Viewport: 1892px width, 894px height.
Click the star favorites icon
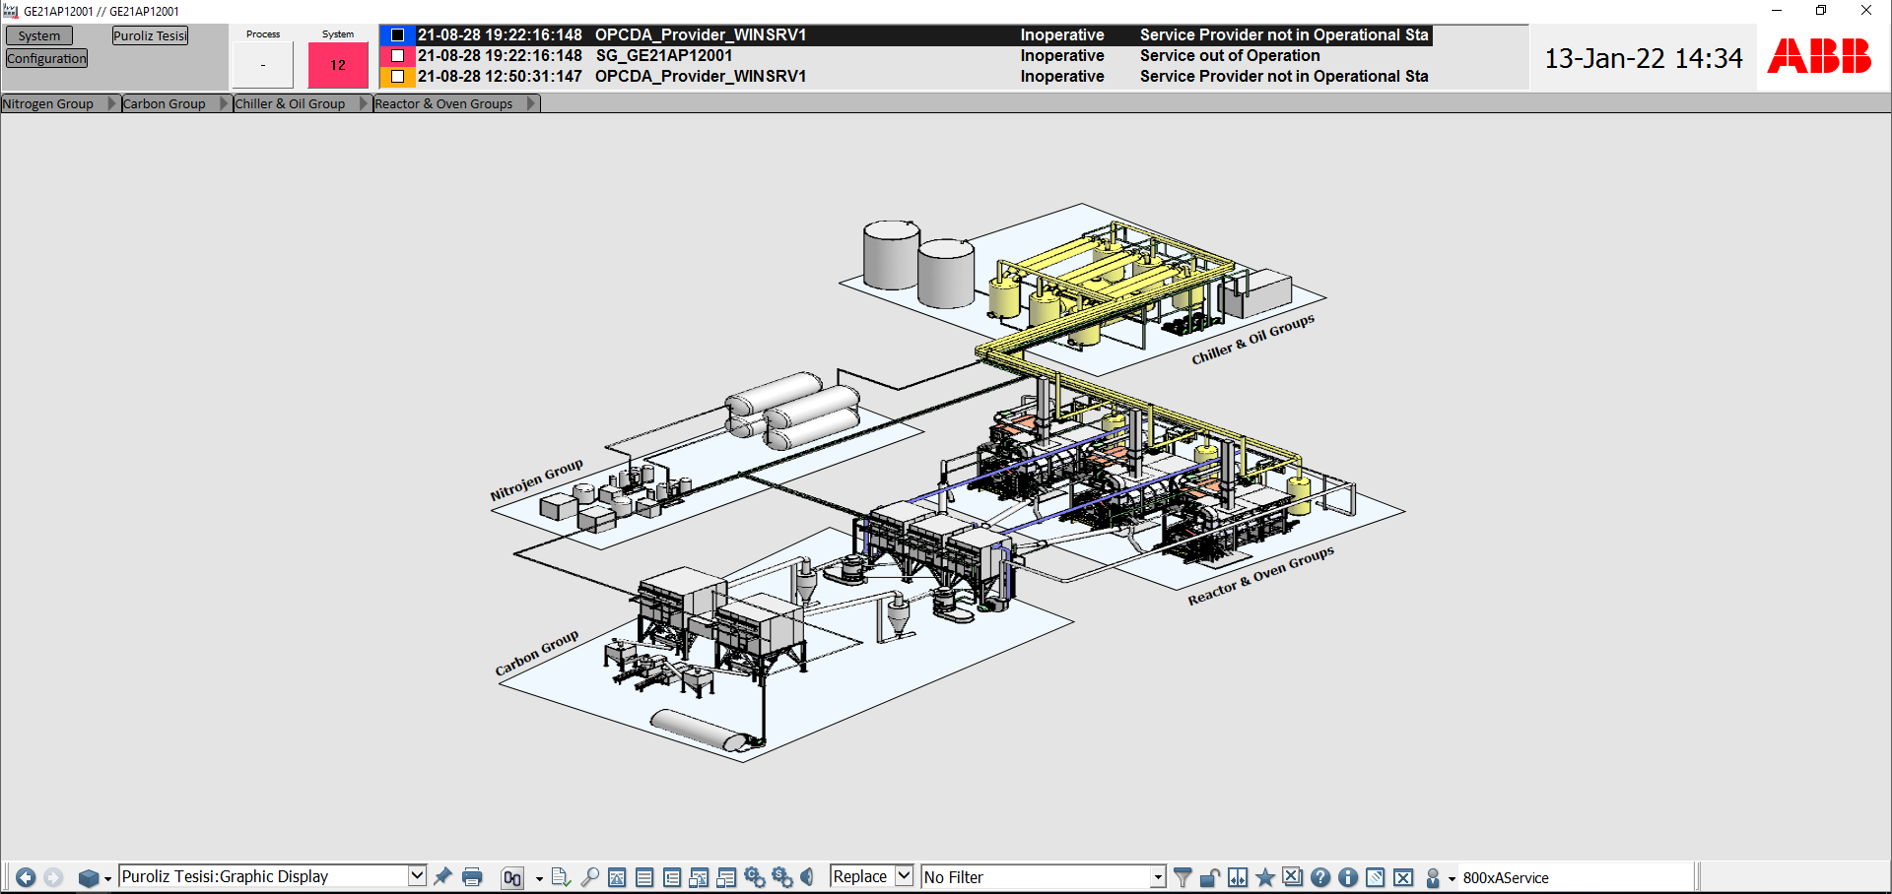pos(1265,877)
